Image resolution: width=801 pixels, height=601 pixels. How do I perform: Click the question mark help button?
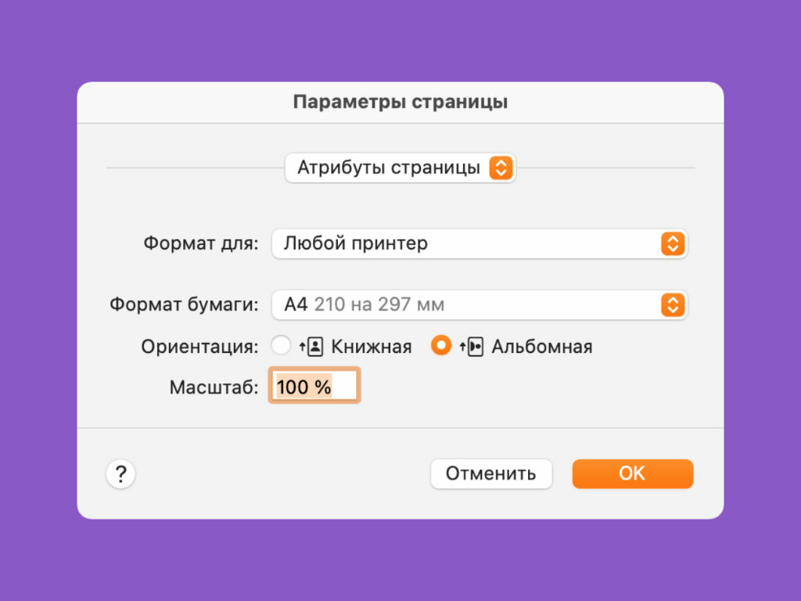121,473
